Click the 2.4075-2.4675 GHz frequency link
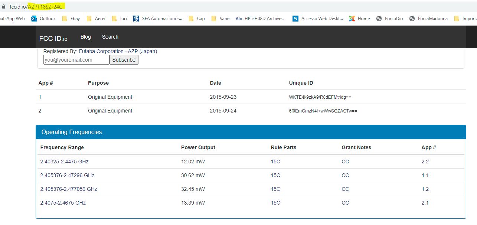The width and height of the screenshot is (477, 225). pos(63,203)
